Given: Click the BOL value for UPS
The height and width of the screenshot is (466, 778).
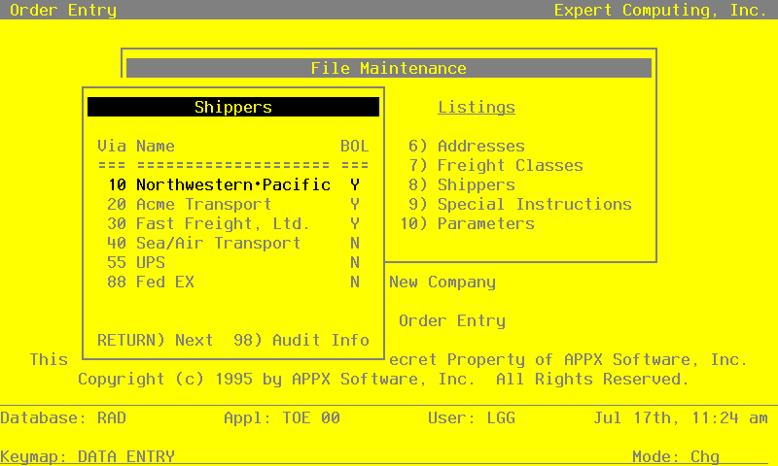Looking at the screenshot, I should 355,262.
